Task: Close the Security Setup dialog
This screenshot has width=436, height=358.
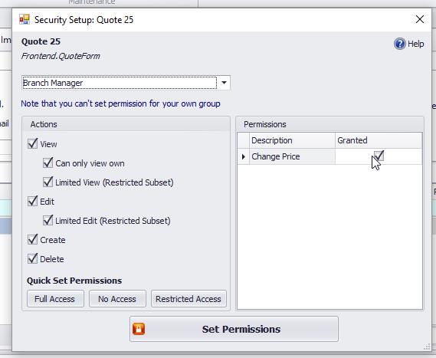Action: coord(420,19)
